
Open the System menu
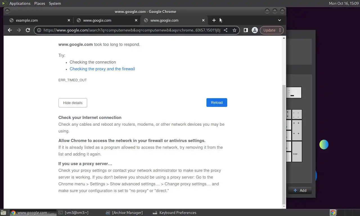55,3
